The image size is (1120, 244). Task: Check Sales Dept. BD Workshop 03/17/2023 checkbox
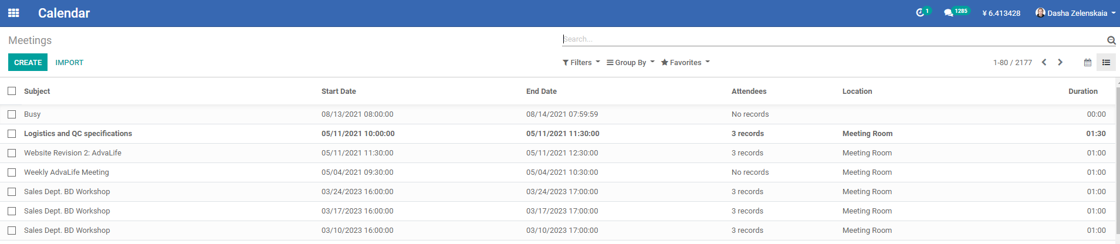click(12, 211)
